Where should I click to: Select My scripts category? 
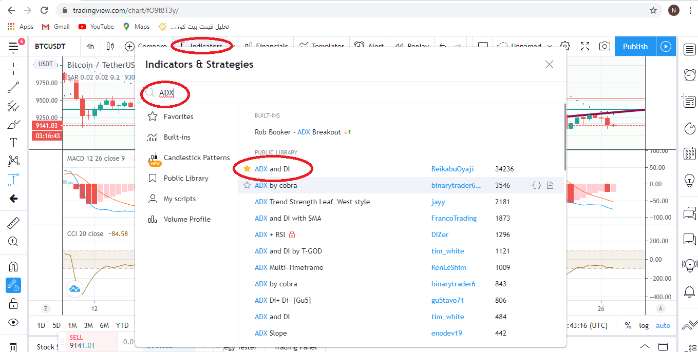point(186,199)
